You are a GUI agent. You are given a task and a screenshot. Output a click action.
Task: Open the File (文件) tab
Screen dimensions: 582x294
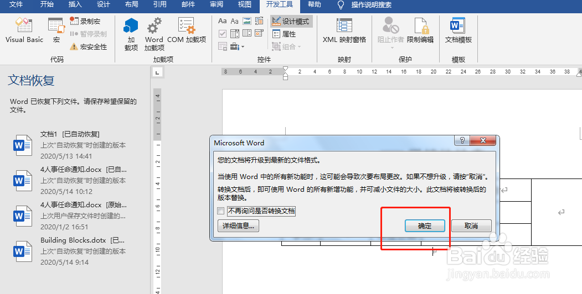(x=16, y=4)
